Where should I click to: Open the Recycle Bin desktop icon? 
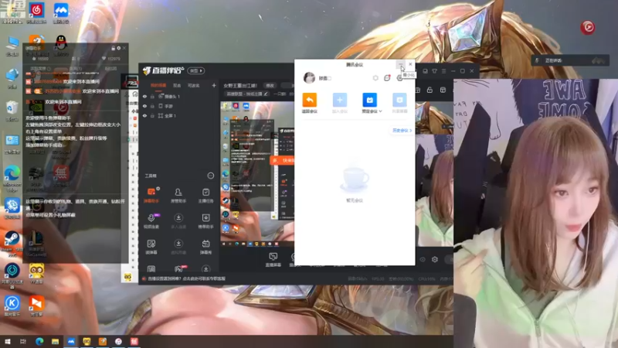12,111
